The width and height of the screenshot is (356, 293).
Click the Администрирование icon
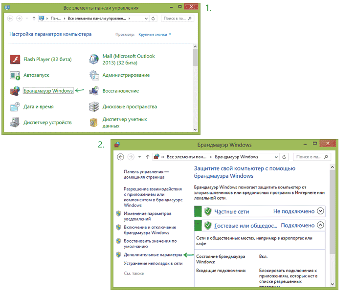[x=94, y=75]
